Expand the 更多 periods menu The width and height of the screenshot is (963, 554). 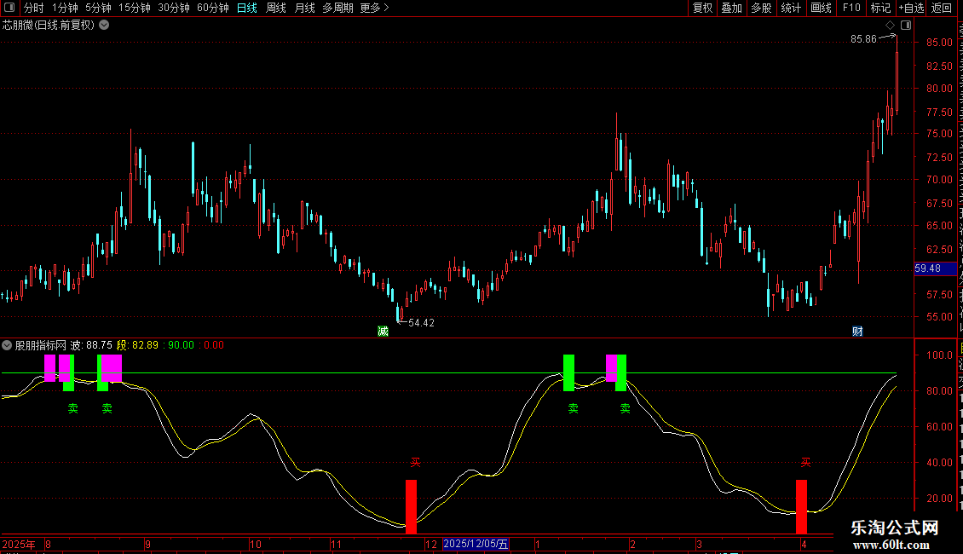(x=375, y=8)
